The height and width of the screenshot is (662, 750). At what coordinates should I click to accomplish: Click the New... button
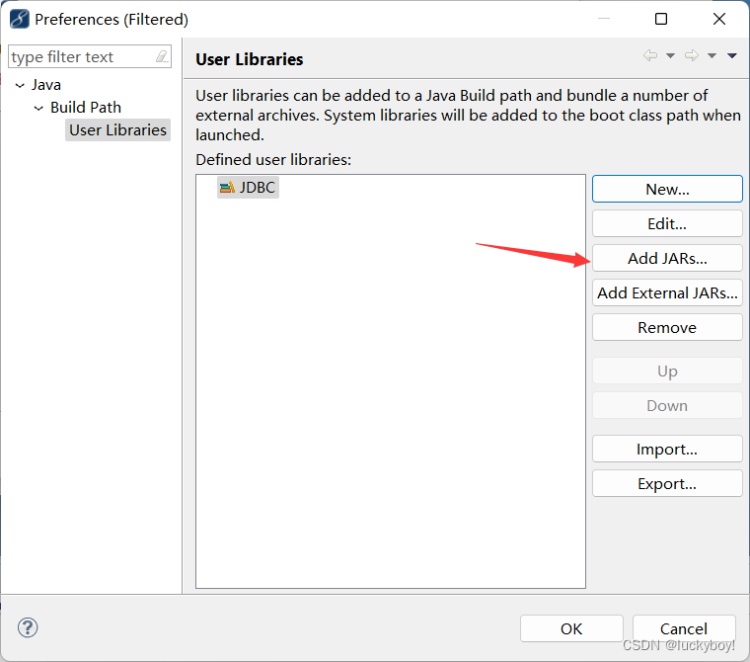tap(667, 189)
